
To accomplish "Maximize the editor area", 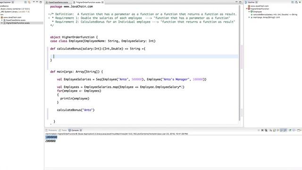I will point(240,2).
